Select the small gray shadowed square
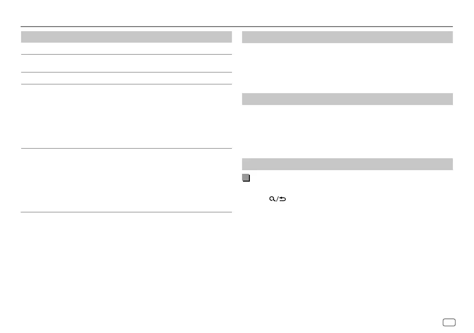 (246, 178)
